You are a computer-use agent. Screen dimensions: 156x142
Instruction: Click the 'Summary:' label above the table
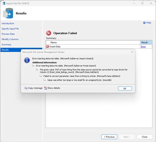pos(51,38)
